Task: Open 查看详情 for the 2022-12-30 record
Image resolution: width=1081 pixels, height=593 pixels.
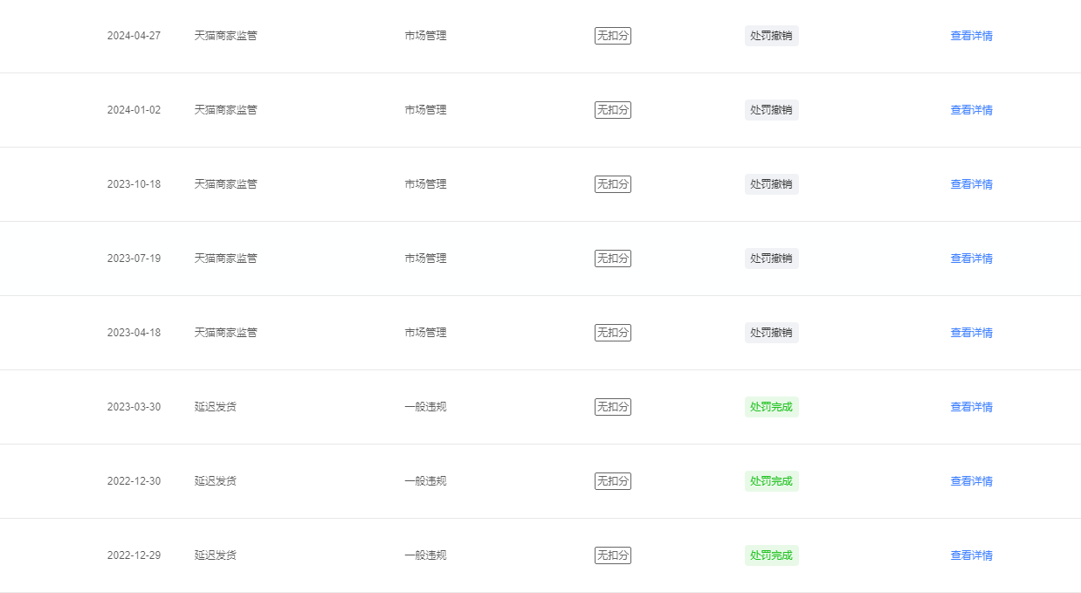Action: click(971, 481)
